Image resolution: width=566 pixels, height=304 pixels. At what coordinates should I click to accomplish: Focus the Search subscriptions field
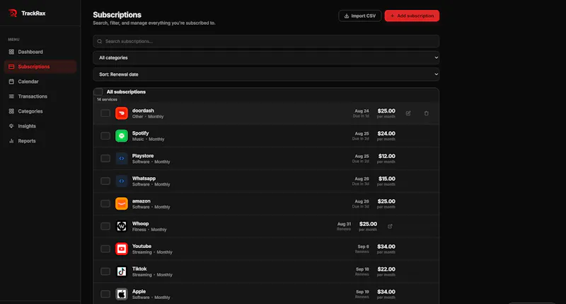click(x=266, y=41)
